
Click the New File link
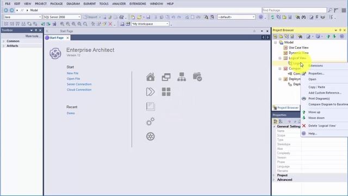click(72, 73)
